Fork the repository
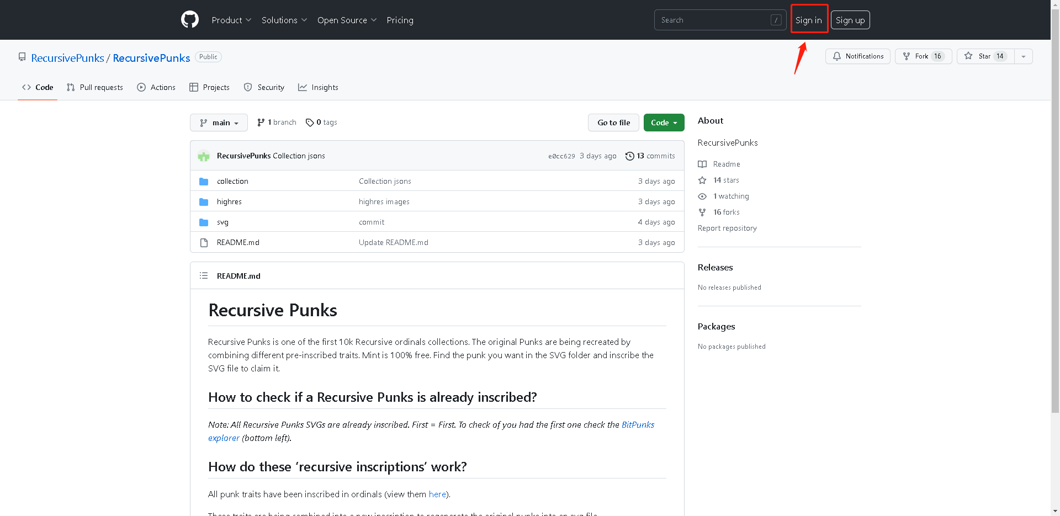The width and height of the screenshot is (1060, 516). tap(923, 56)
